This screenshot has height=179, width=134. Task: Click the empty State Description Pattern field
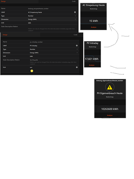pyautogui.click(x=51, y=26)
